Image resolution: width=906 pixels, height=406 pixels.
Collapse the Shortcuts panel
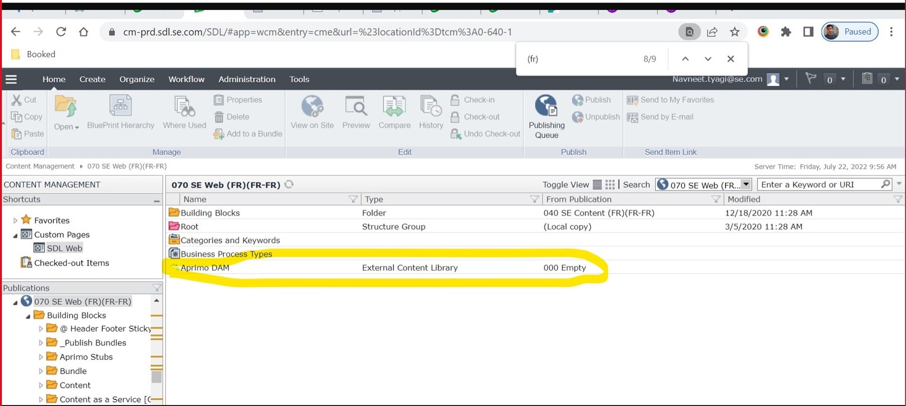pyautogui.click(x=157, y=200)
